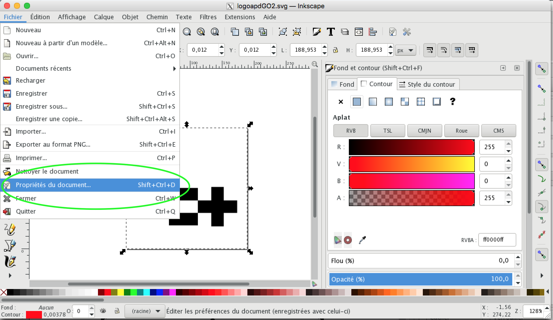553x320 pixels.
Task: Open the XML editor toolbar icon
Action: (x=359, y=32)
